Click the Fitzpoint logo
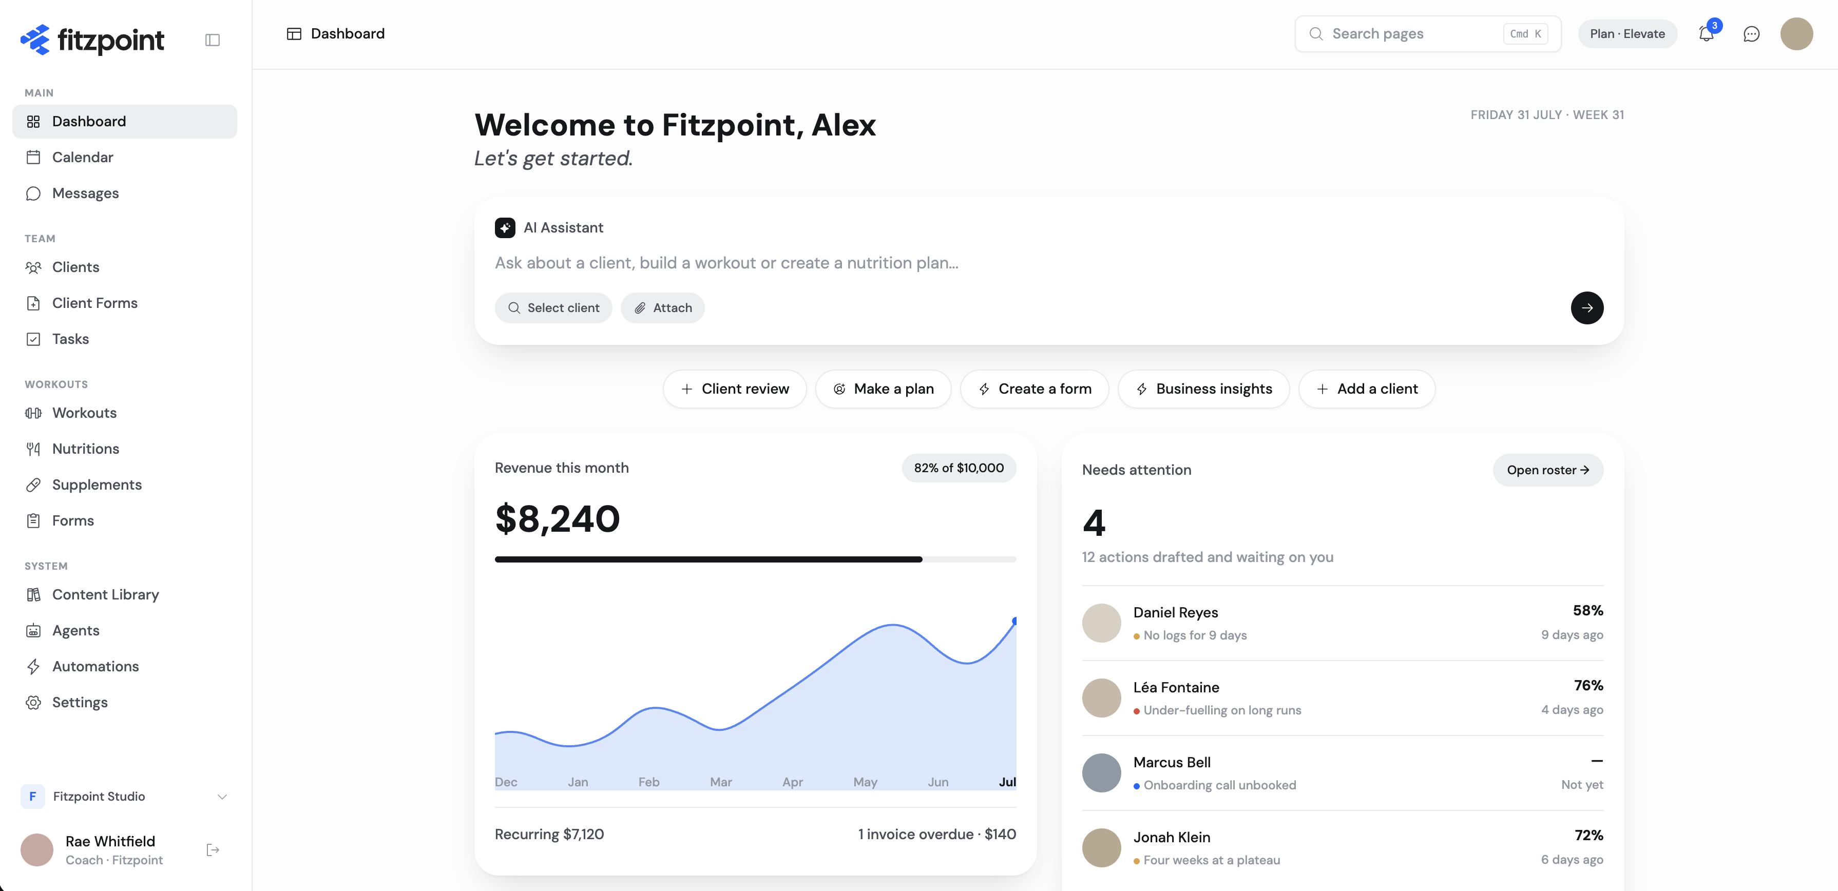The height and width of the screenshot is (891, 1838). [92, 40]
